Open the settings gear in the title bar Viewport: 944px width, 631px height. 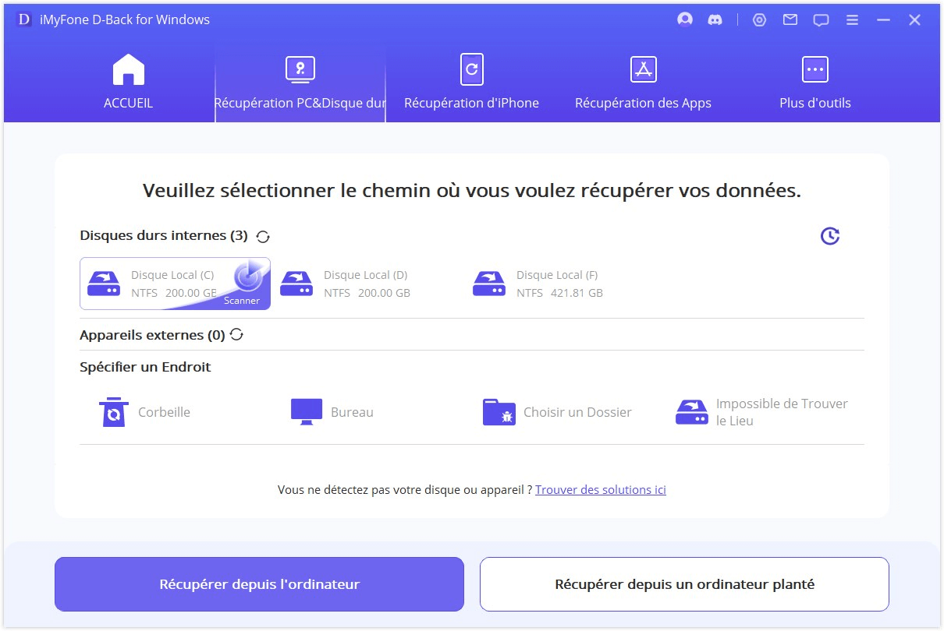[x=759, y=19]
